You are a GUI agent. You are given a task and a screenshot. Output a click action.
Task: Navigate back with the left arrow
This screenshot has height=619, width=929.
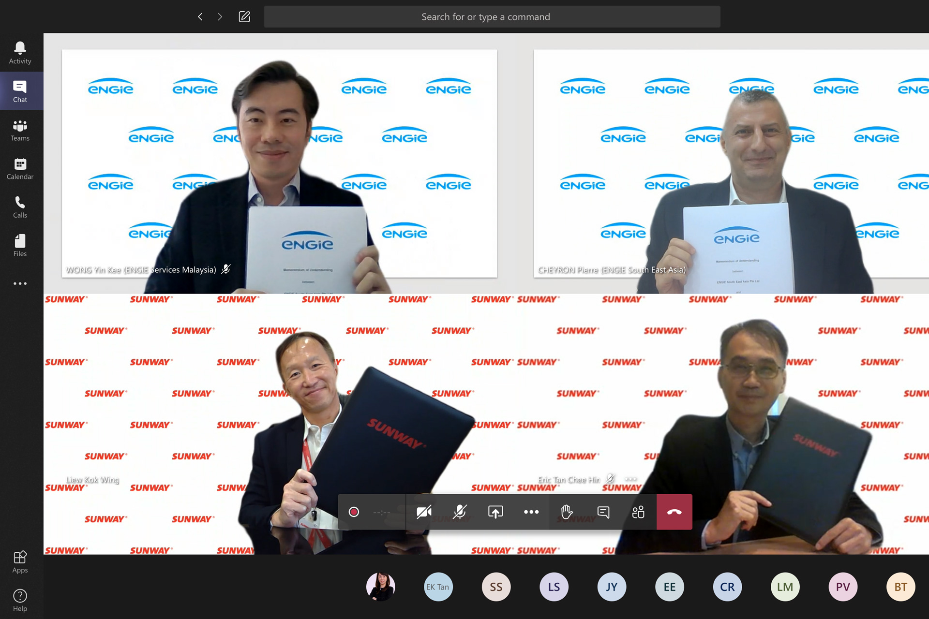[x=200, y=17]
